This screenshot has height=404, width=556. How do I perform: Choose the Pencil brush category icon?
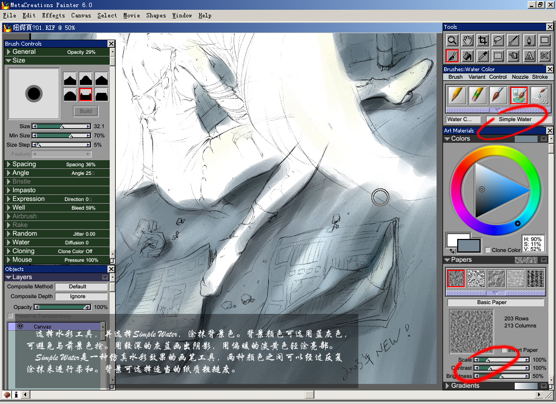(457, 95)
